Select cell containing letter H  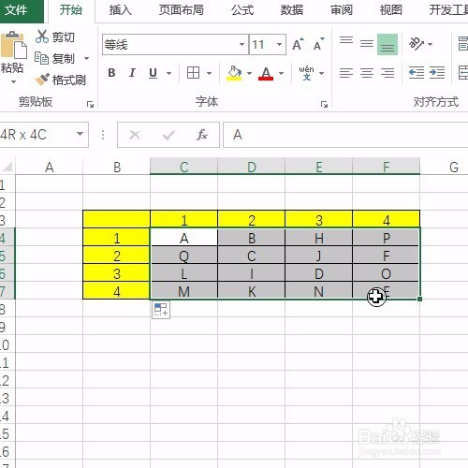coord(318,238)
